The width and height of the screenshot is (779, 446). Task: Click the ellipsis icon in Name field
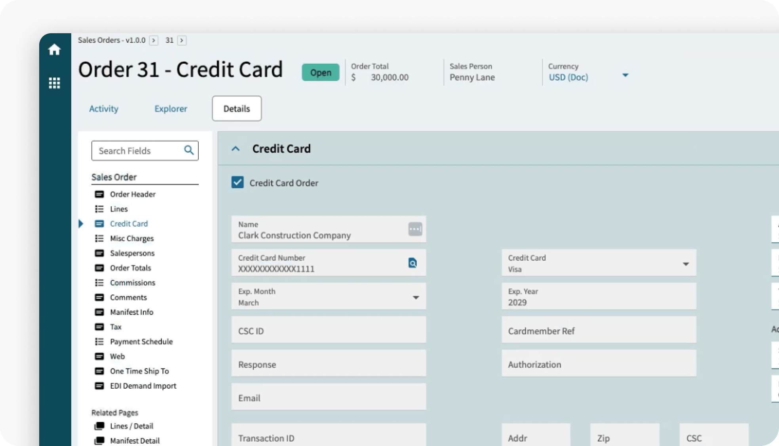coord(415,229)
